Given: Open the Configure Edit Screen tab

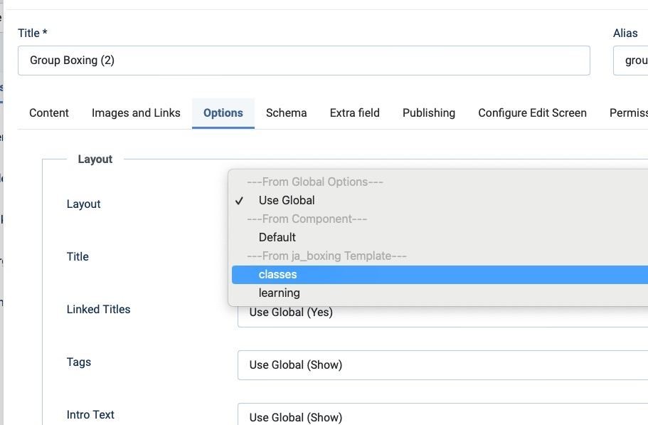Looking at the screenshot, I should pyautogui.click(x=532, y=112).
